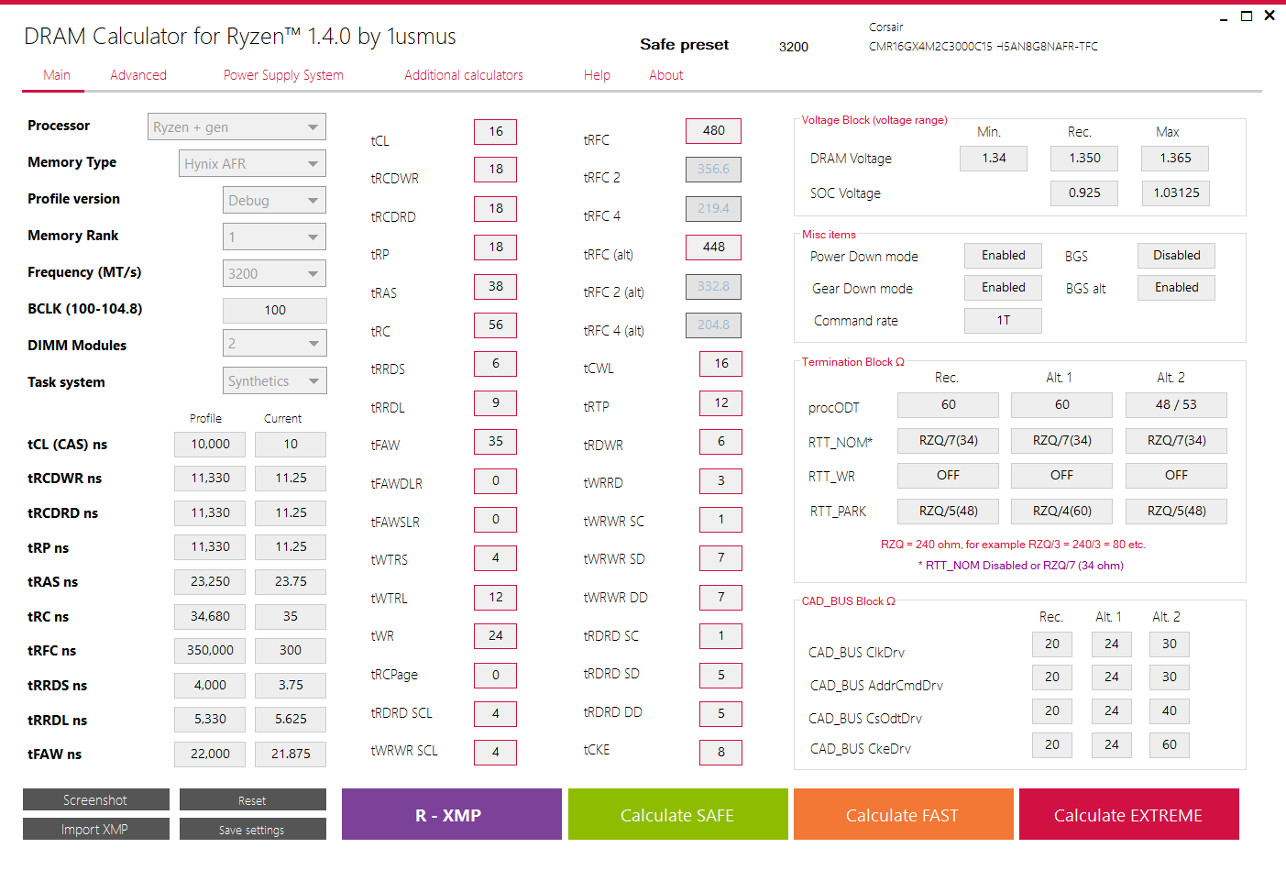Select the tRRDL timing field
Screen dimensions: 1286x870
click(495, 403)
